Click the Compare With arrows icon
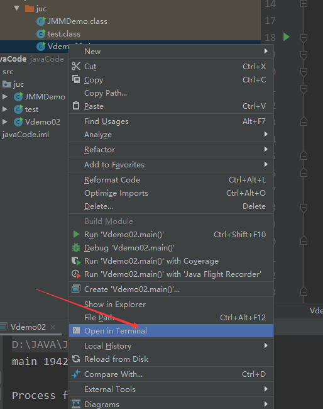323x409 pixels. pyautogui.click(x=76, y=374)
